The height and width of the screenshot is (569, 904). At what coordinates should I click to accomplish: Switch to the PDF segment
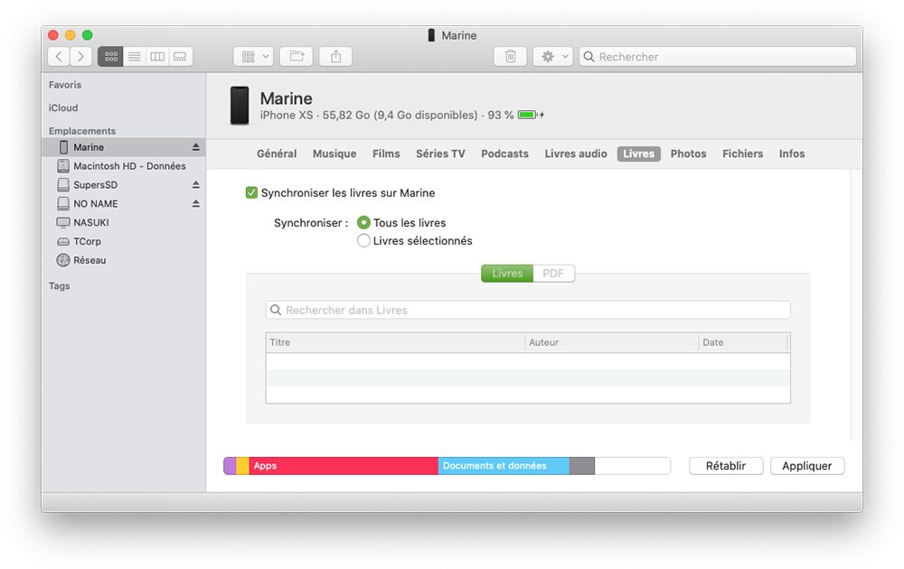(x=553, y=274)
